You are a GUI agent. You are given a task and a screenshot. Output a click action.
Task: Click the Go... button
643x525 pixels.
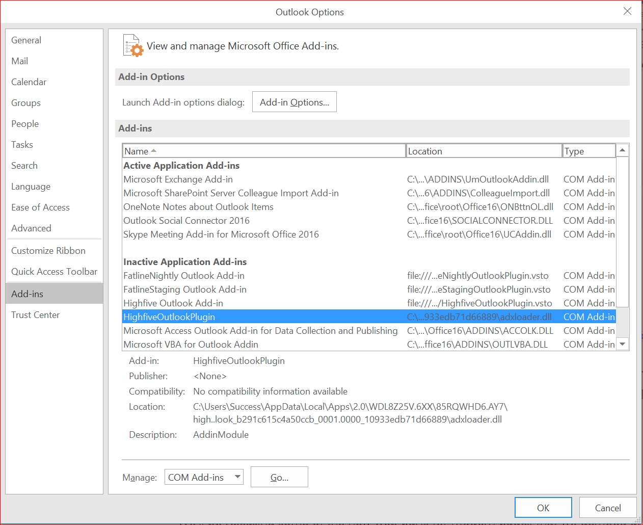coord(279,477)
